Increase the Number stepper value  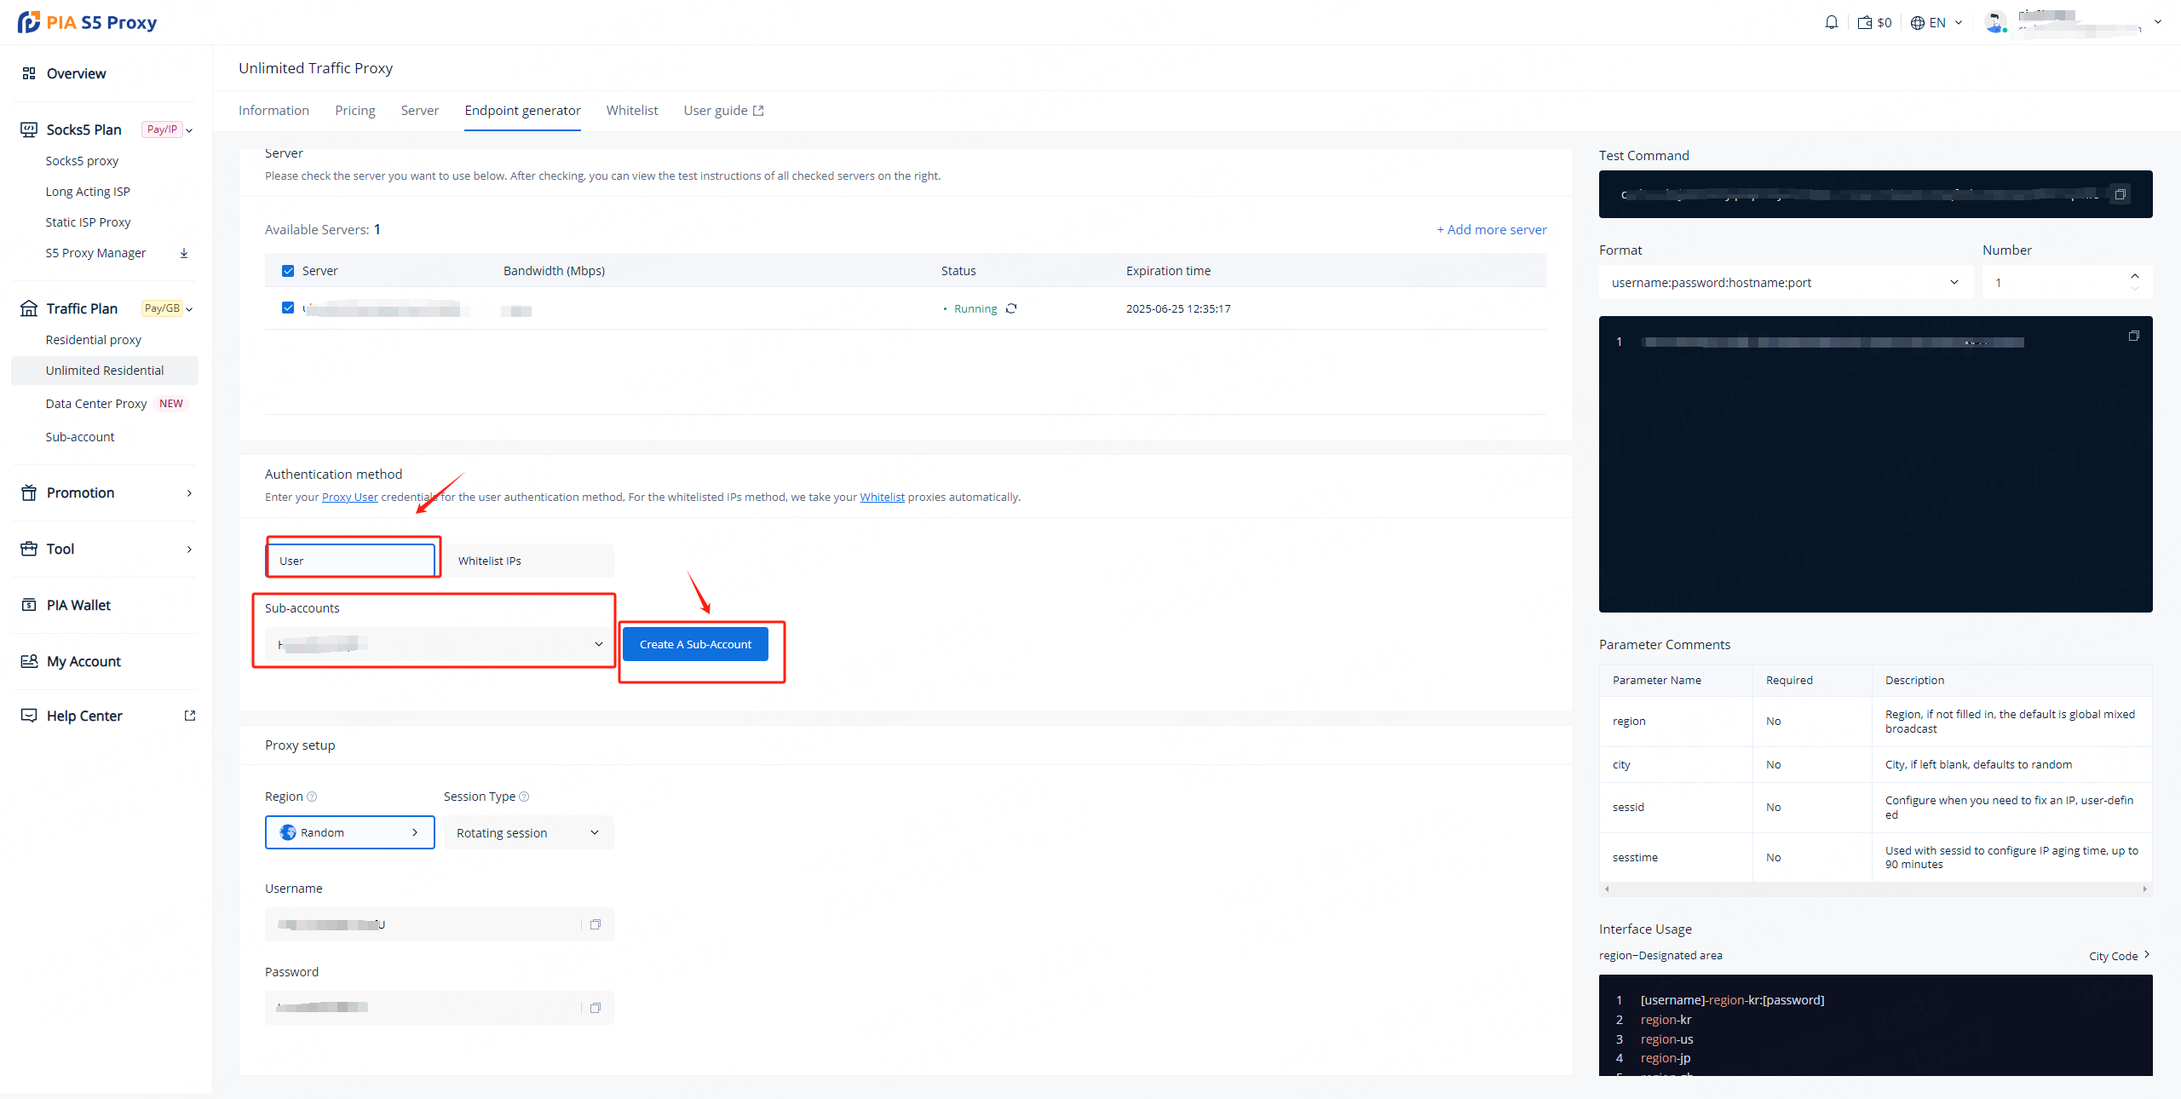click(2135, 276)
